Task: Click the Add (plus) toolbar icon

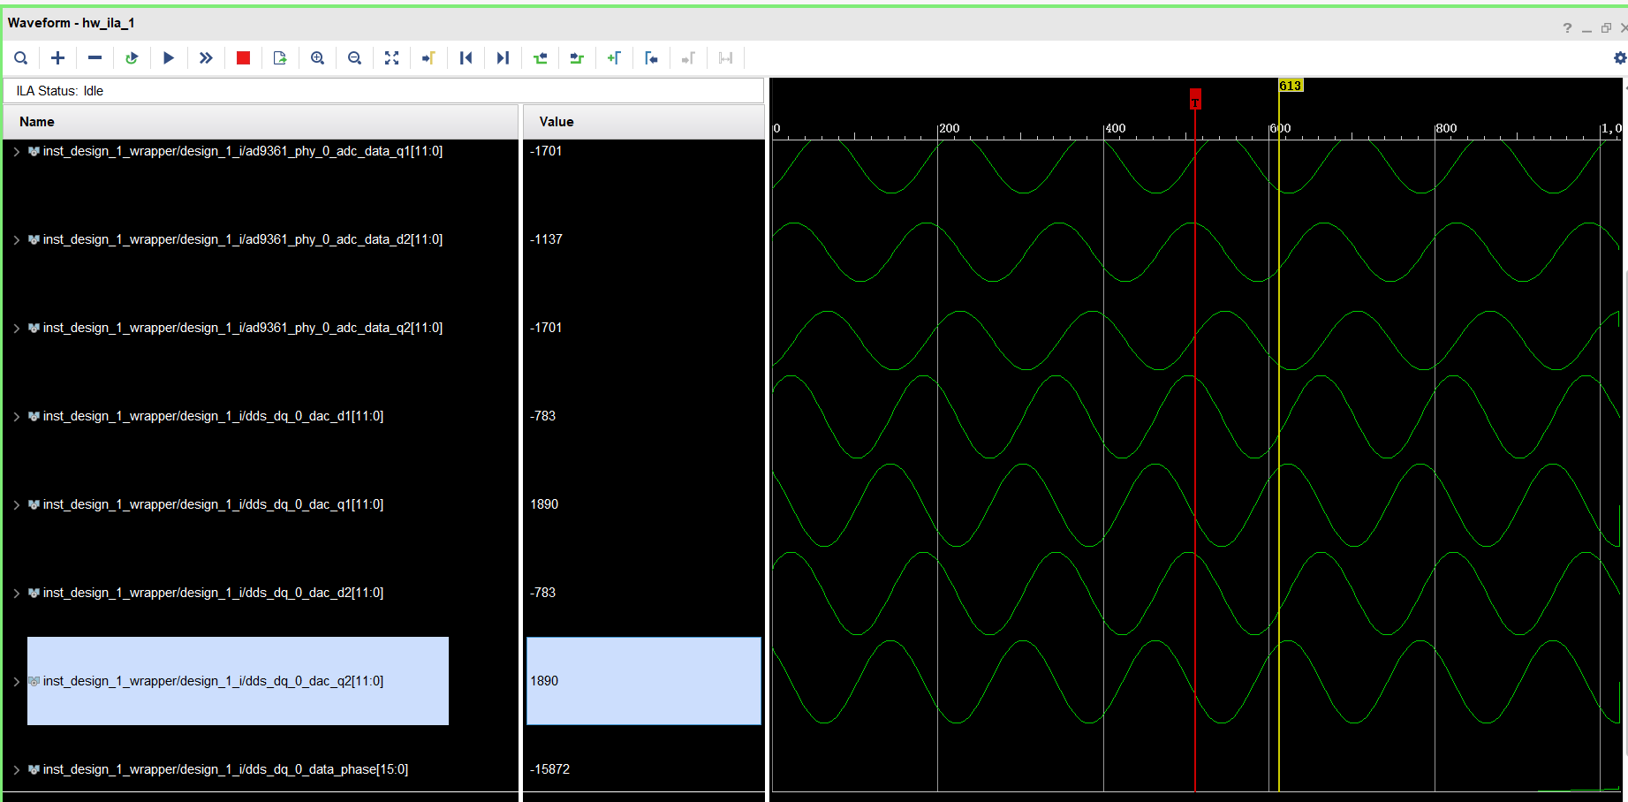Action: (58, 58)
